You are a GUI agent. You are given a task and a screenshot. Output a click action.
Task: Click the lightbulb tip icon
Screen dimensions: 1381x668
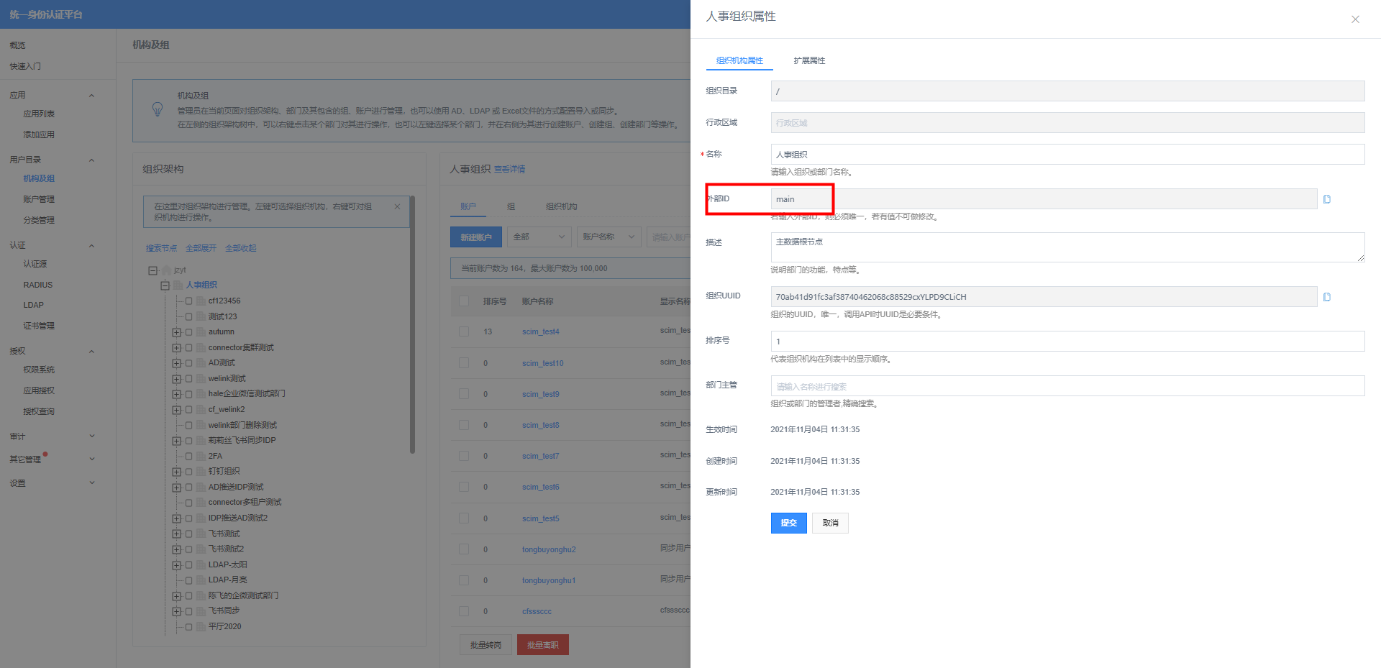[x=158, y=109]
